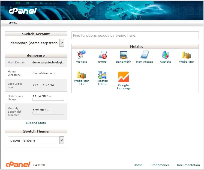Screen dimensions: 204x170
Task: Click the Switch Theme header
Action: click(x=36, y=131)
